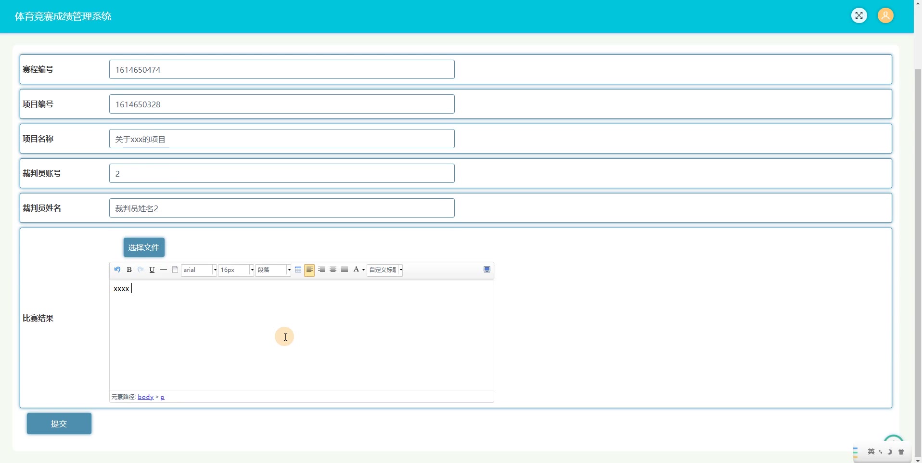Focus the 赛程编号 input field
Viewport: 922px width, 463px height.
(282, 69)
